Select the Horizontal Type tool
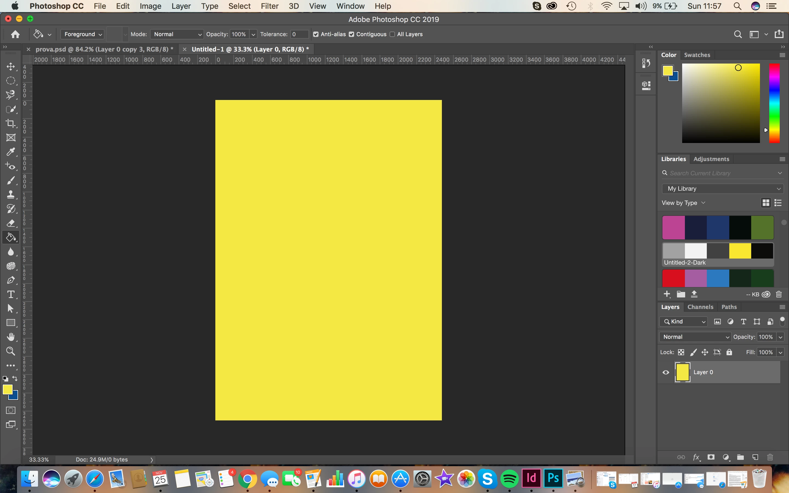Image resolution: width=789 pixels, height=493 pixels. (x=10, y=294)
